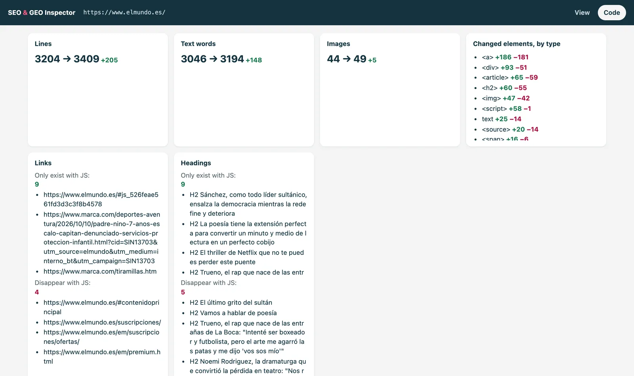
Task: Click the H2 Vamos a hablar de poesía heading
Action: click(233, 313)
